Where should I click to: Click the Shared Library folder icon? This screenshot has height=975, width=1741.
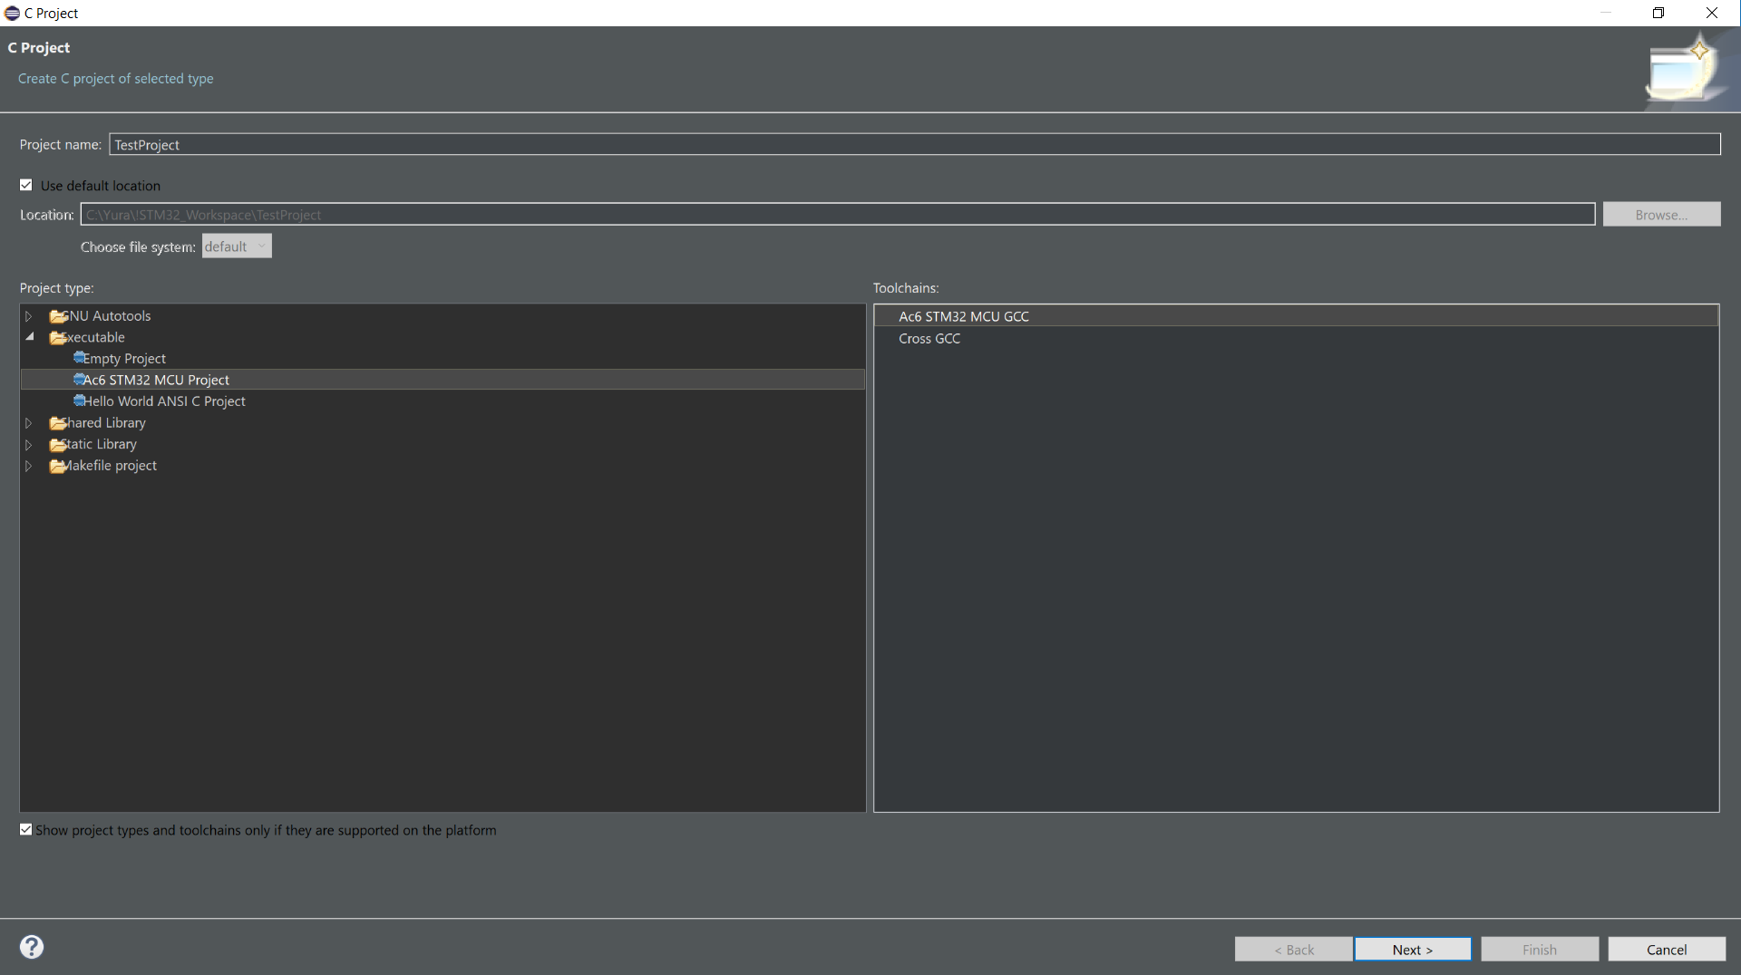tap(58, 423)
